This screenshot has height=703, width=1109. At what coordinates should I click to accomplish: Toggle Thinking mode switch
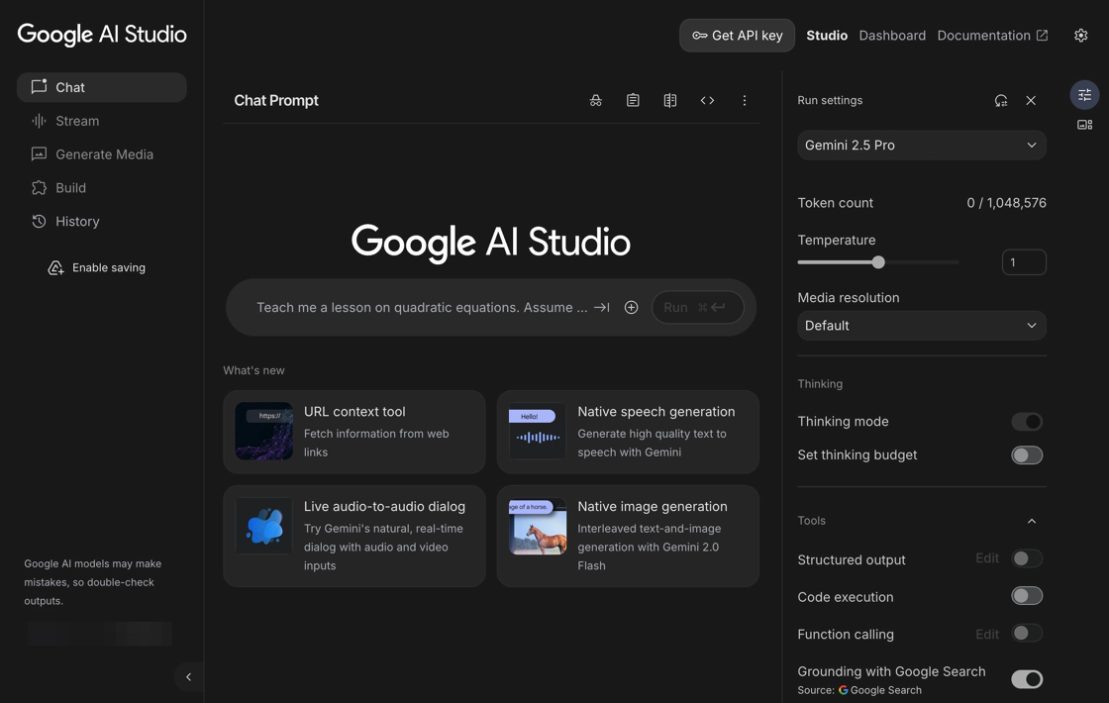[x=1027, y=422]
